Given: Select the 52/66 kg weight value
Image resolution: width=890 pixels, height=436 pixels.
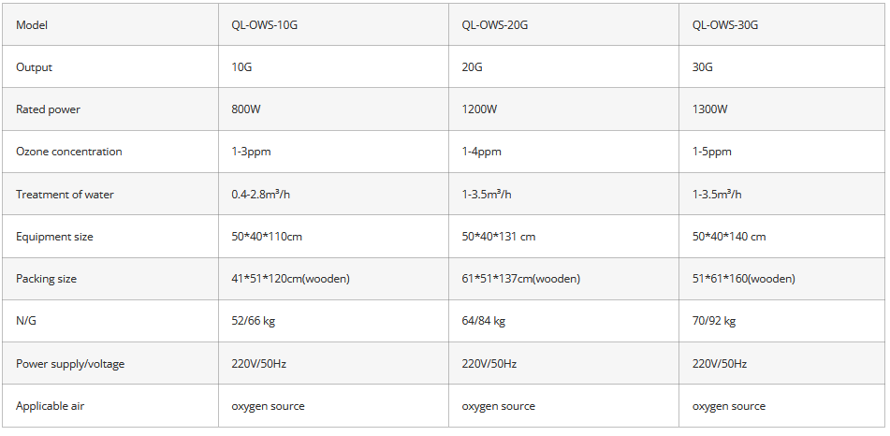Looking at the screenshot, I should coord(253,321).
